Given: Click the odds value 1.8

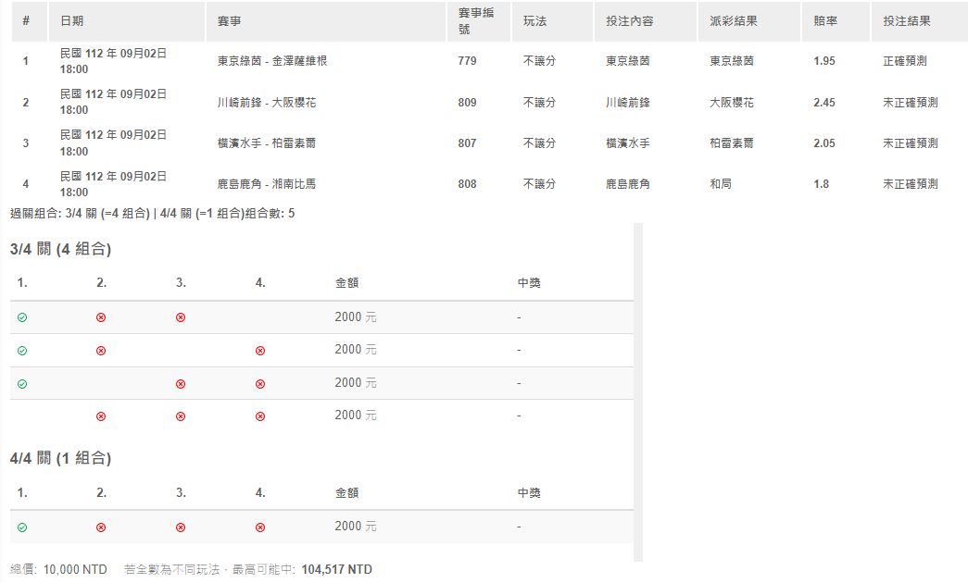Looking at the screenshot, I should (821, 184).
